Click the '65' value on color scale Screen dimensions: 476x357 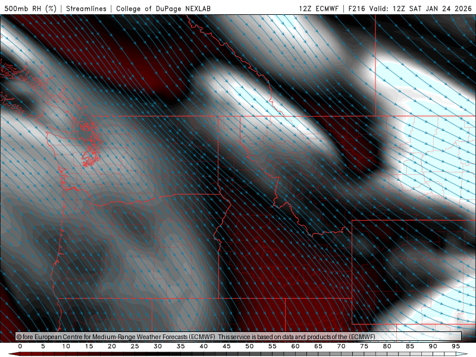pos(318,346)
